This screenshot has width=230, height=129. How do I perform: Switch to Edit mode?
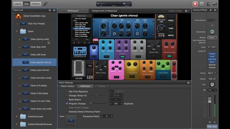point(26,4)
